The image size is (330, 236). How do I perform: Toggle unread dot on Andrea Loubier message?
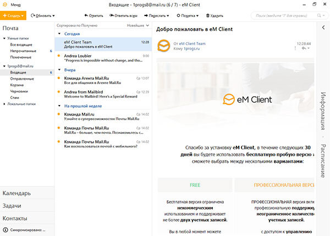[59, 56]
